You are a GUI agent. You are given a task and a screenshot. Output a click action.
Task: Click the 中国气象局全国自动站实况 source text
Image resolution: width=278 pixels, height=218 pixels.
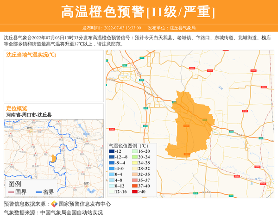point(71,213)
